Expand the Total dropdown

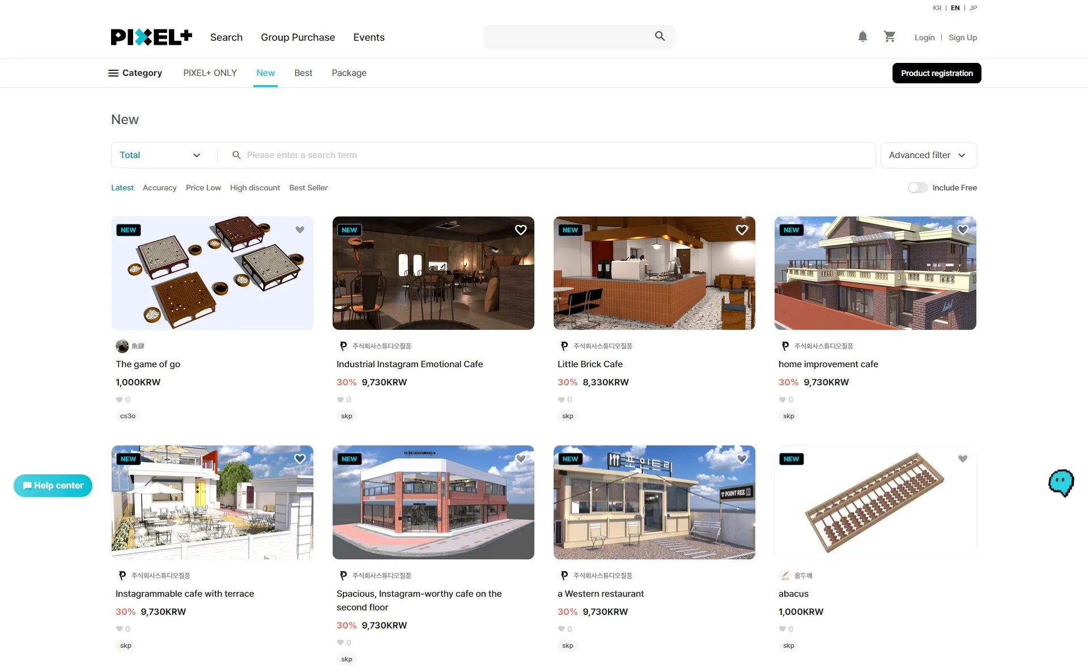point(160,155)
